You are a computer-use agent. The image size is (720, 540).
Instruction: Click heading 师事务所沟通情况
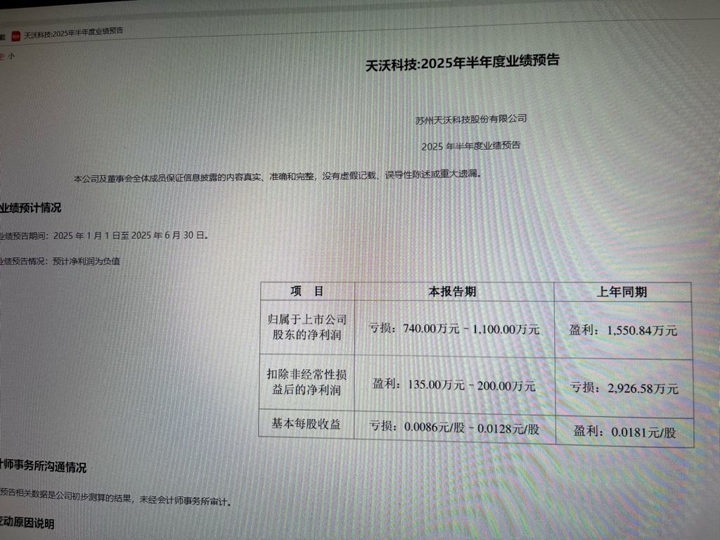(x=43, y=467)
